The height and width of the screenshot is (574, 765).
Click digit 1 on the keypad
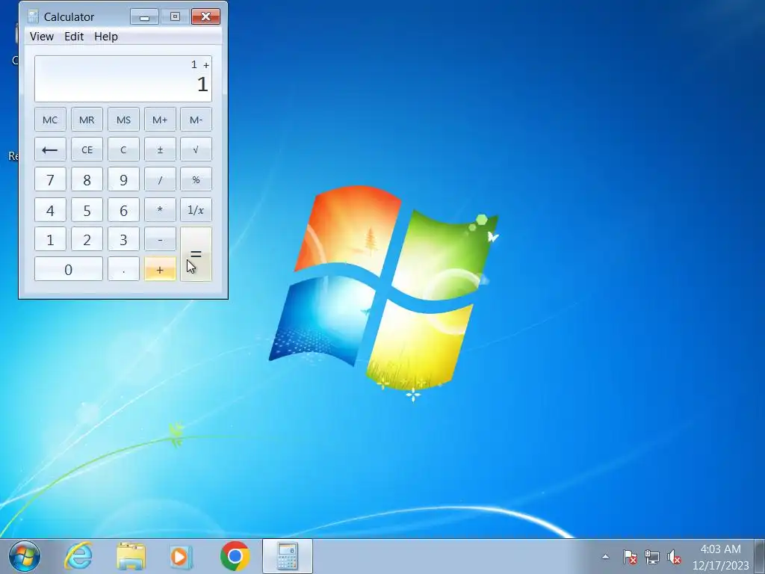click(x=50, y=239)
